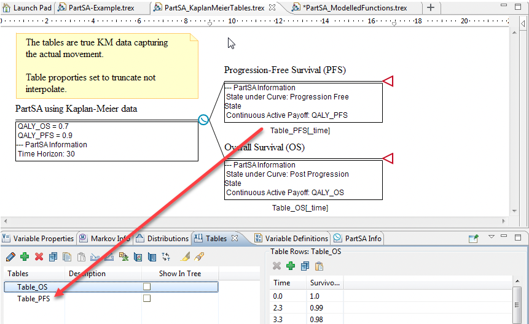Add a new table with green plus
Image resolution: width=529 pixels, height=324 pixels.
pos(25,257)
